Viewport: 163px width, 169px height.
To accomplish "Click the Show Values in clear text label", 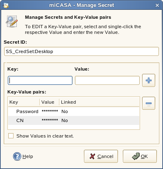I will pyautogui.click(x=45, y=136).
